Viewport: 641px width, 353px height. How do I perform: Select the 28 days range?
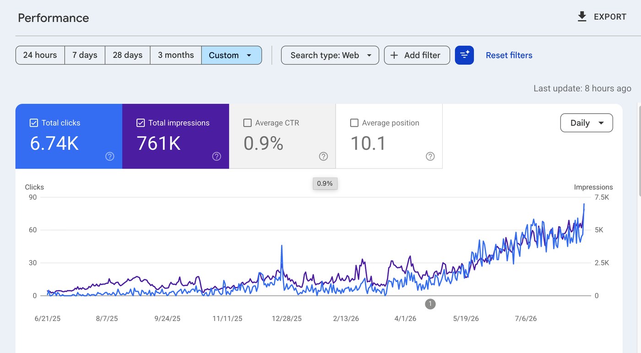[x=128, y=55]
